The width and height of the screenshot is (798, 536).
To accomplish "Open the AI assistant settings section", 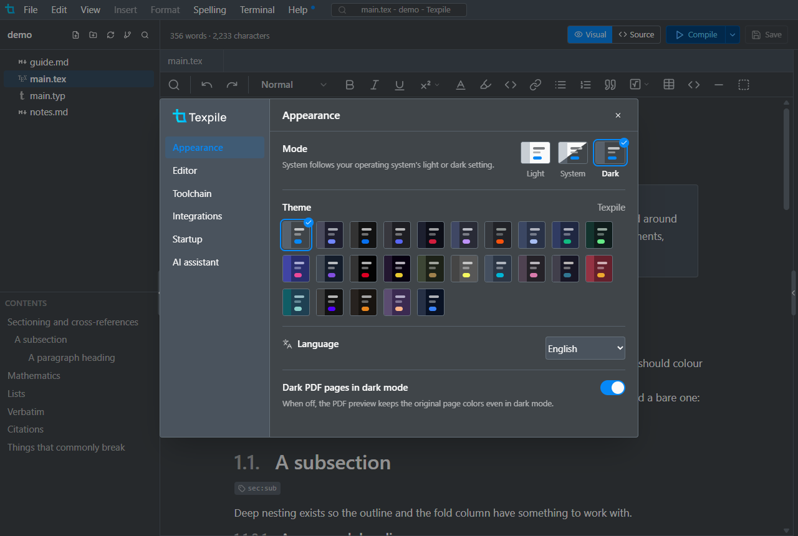I will click(215, 262).
